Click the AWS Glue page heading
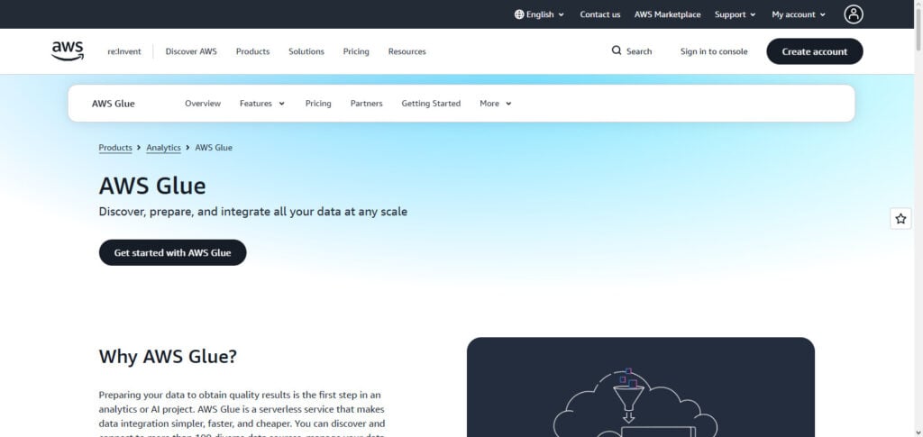Image resolution: width=923 pixels, height=437 pixels. (x=152, y=186)
